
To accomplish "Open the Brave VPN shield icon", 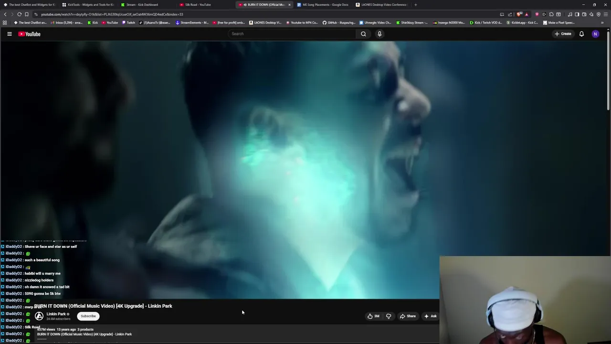I will (598, 14).
